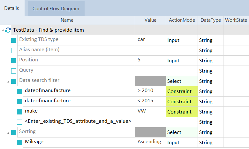The image size is (249, 149).
Task: Toggle the empty box beside Alias name (item)
Action: pos(14,51)
